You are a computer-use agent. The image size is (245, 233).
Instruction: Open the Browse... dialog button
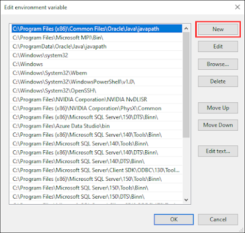pyautogui.click(x=218, y=64)
